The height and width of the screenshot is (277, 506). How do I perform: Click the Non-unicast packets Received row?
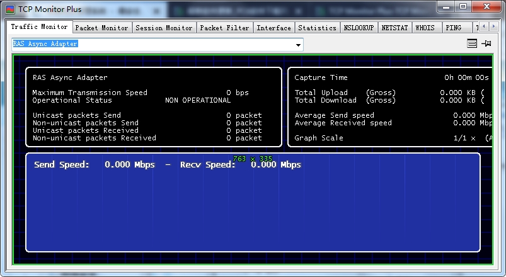147,138
